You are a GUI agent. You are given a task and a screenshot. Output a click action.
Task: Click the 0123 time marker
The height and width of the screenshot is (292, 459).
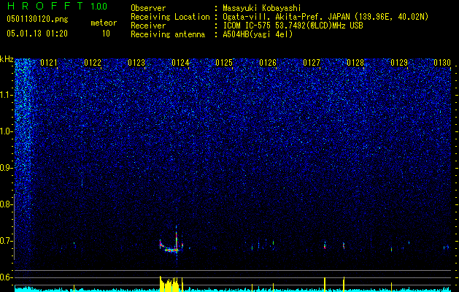136,63
